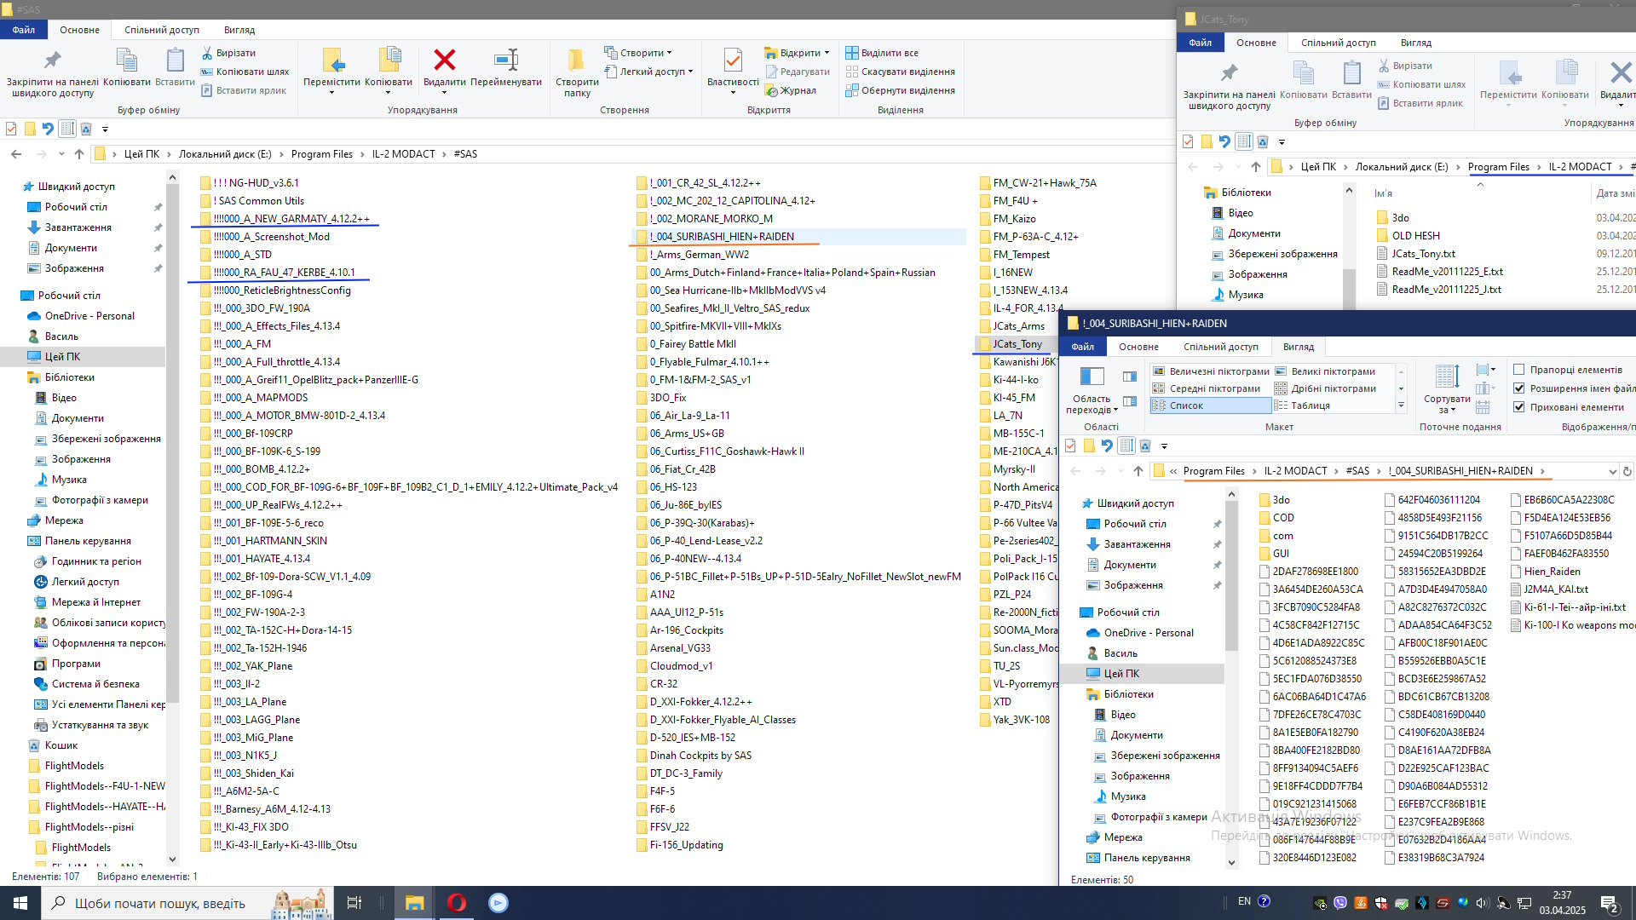Click the red Delete (Видалити) icon in the #SAS window
The image size is (1636, 920).
click(444, 61)
